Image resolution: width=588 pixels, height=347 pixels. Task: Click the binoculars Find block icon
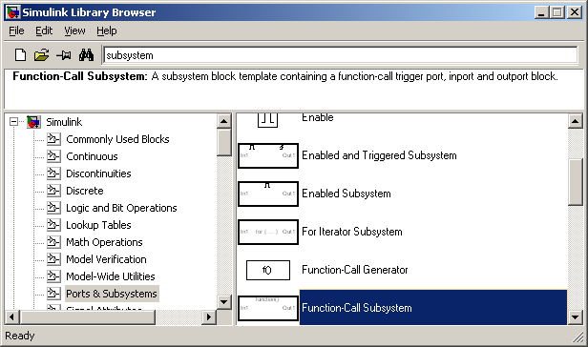[x=86, y=55]
